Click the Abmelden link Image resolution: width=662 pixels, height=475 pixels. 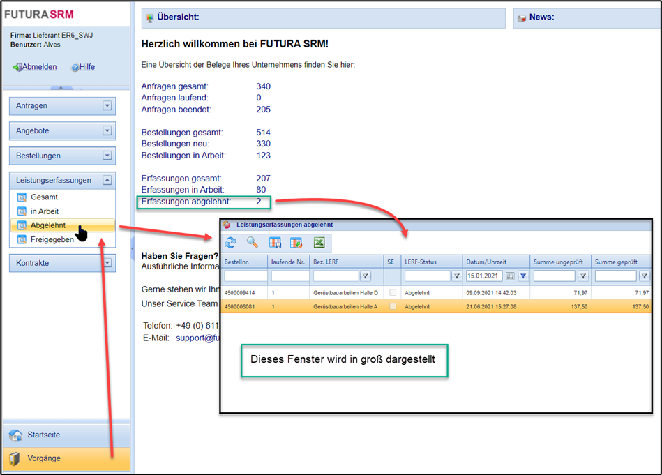[x=39, y=67]
